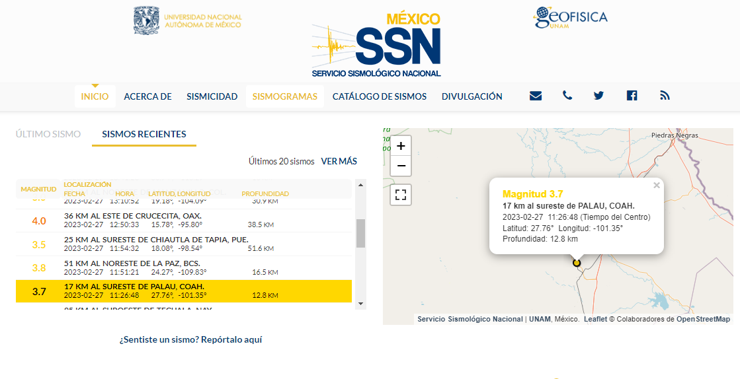Click the Piedras Negras map label
The image size is (740, 379).
pos(675,135)
